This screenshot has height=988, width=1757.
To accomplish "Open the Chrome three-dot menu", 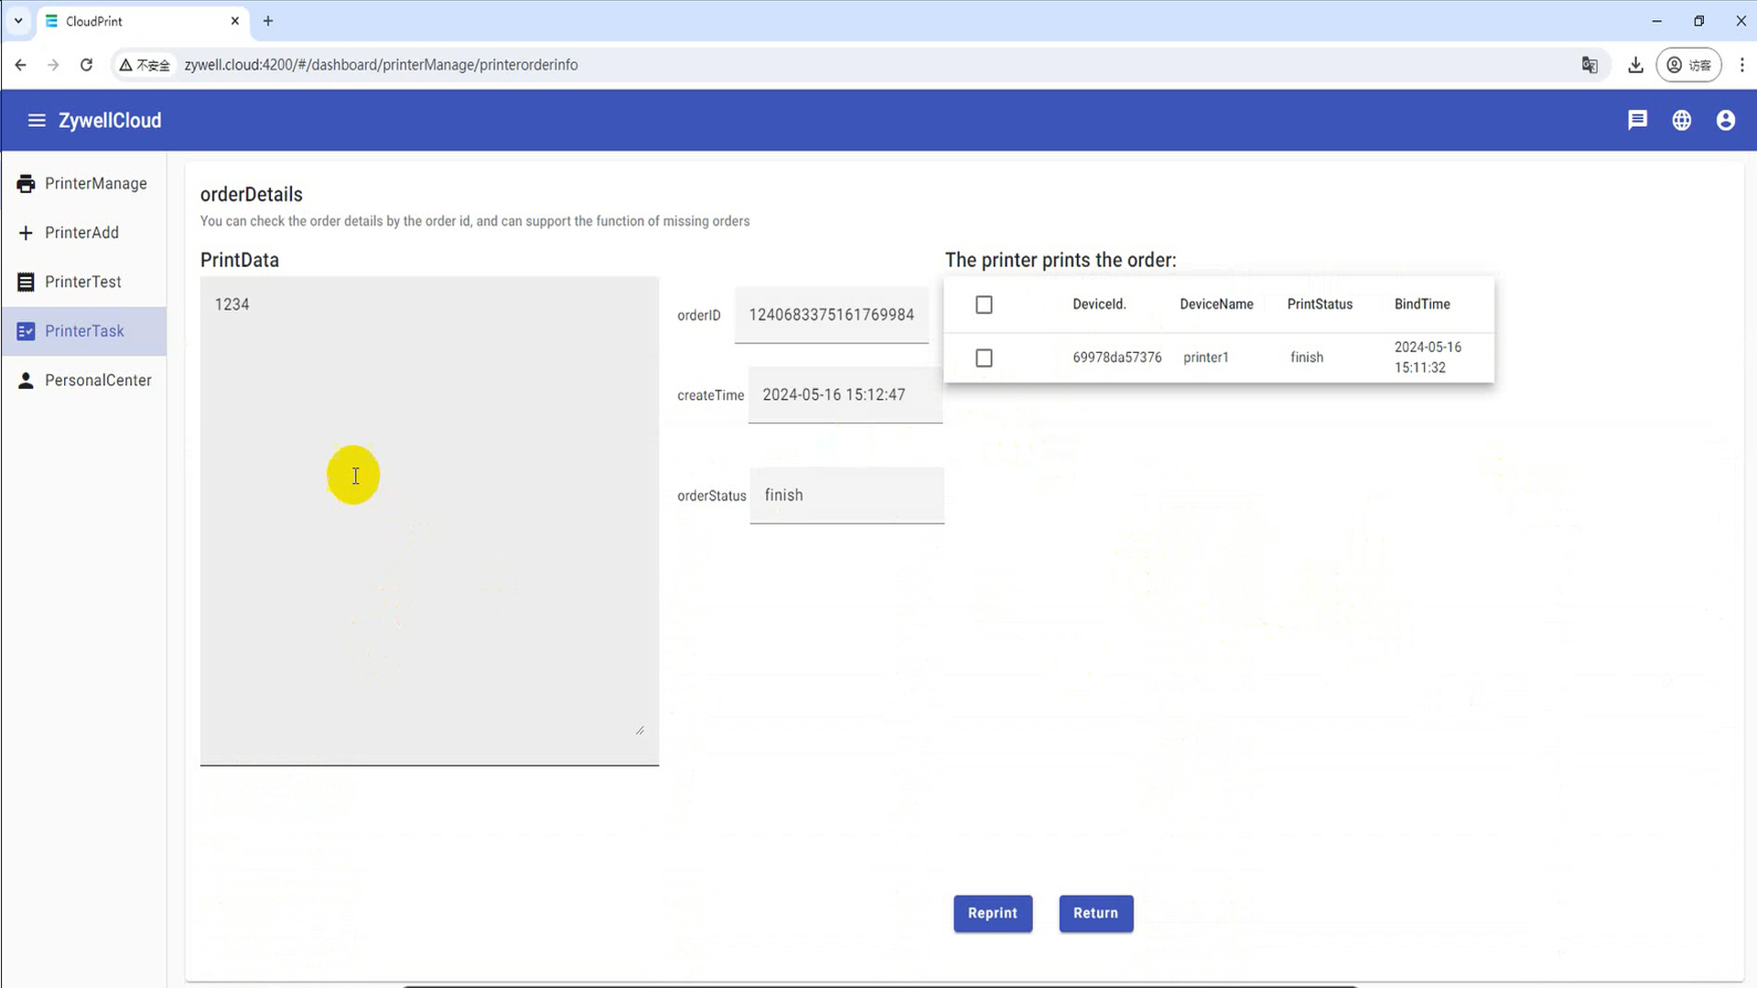I will pyautogui.click(x=1741, y=65).
